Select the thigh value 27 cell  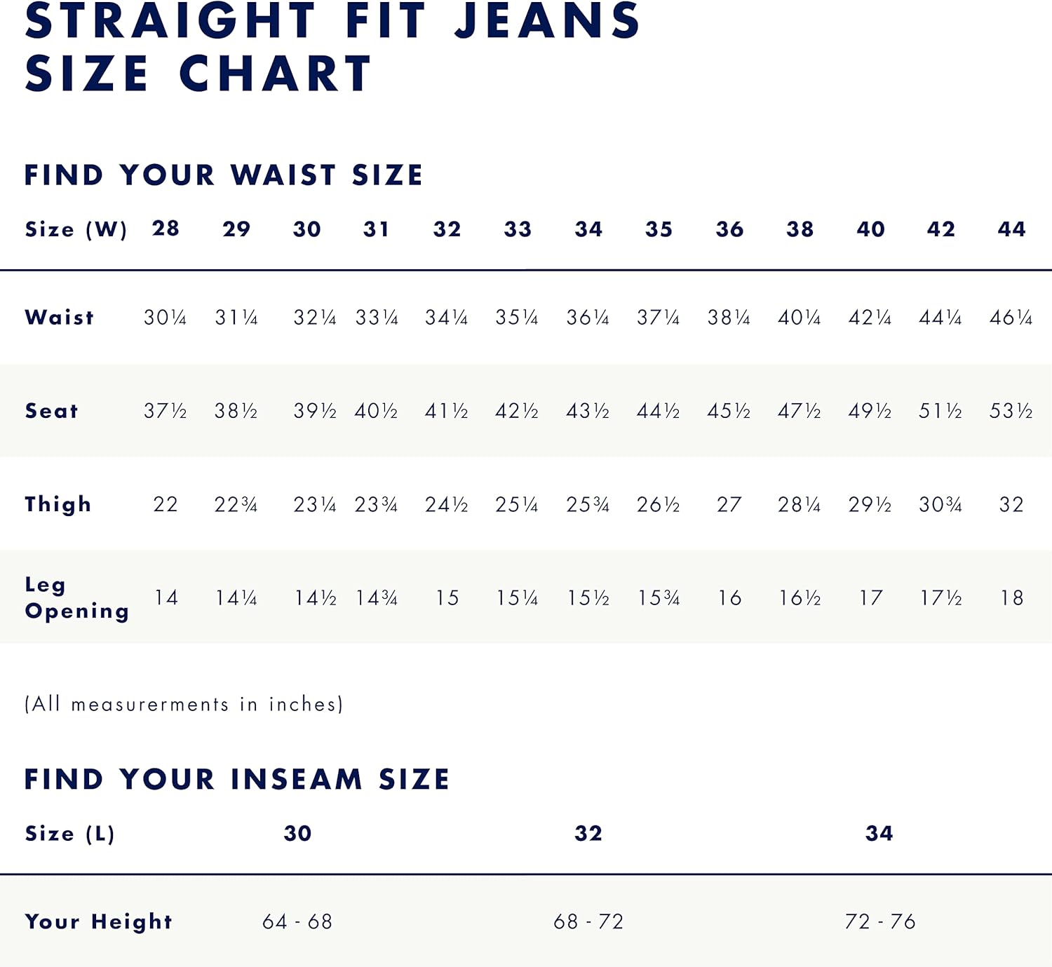click(729, 504)
